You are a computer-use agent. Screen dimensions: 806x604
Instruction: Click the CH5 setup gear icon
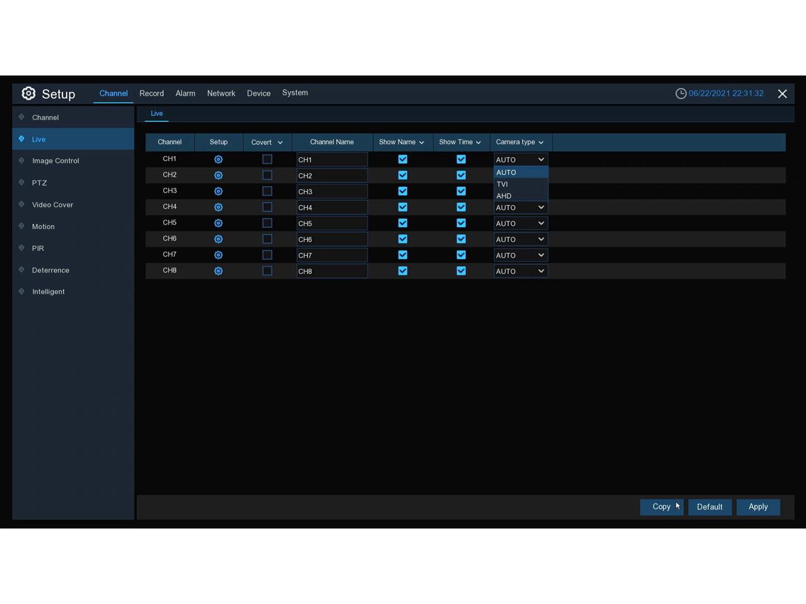(x=219, y=223)
